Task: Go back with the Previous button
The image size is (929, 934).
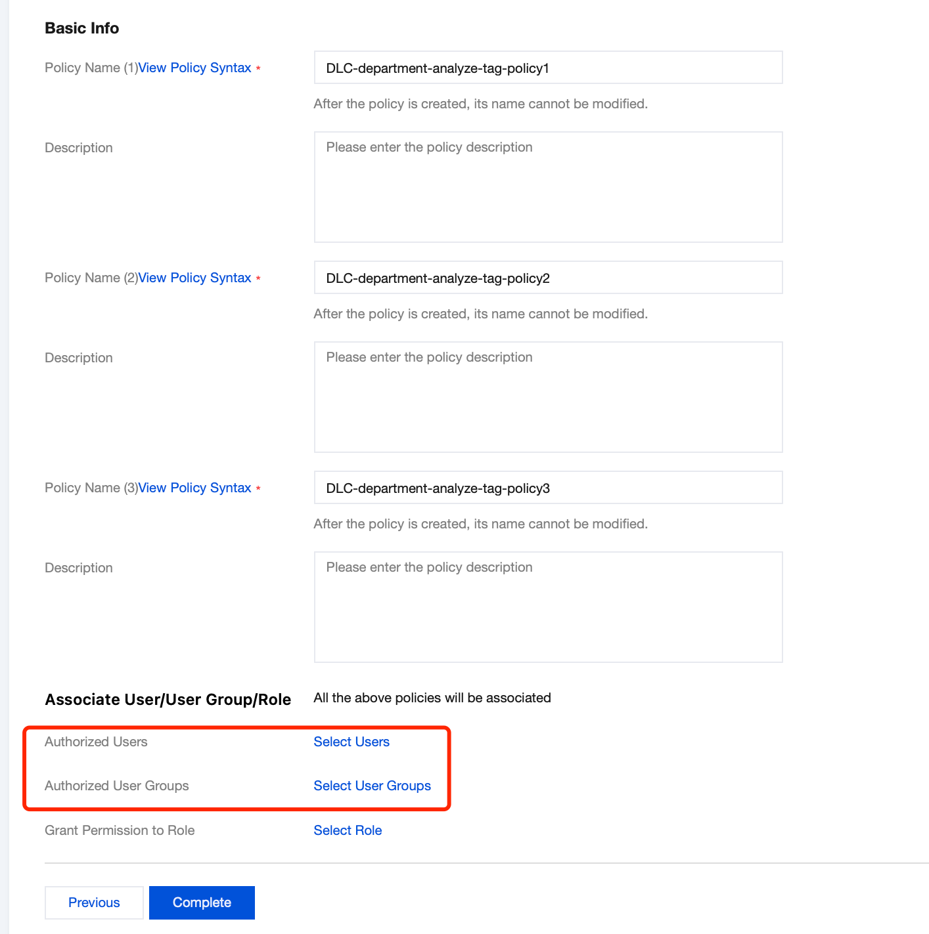Action: 94,902
